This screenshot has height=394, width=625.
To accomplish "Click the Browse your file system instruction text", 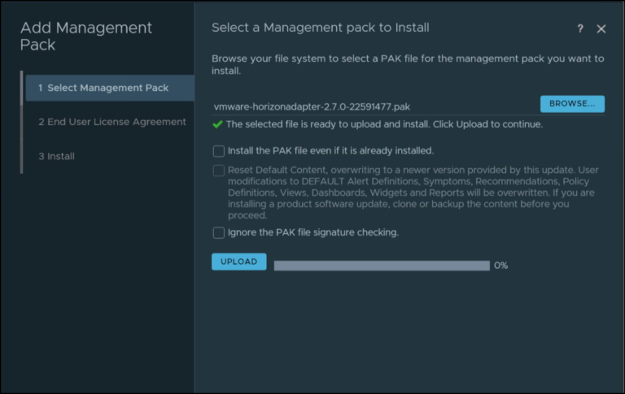I will tap(407, 65).
